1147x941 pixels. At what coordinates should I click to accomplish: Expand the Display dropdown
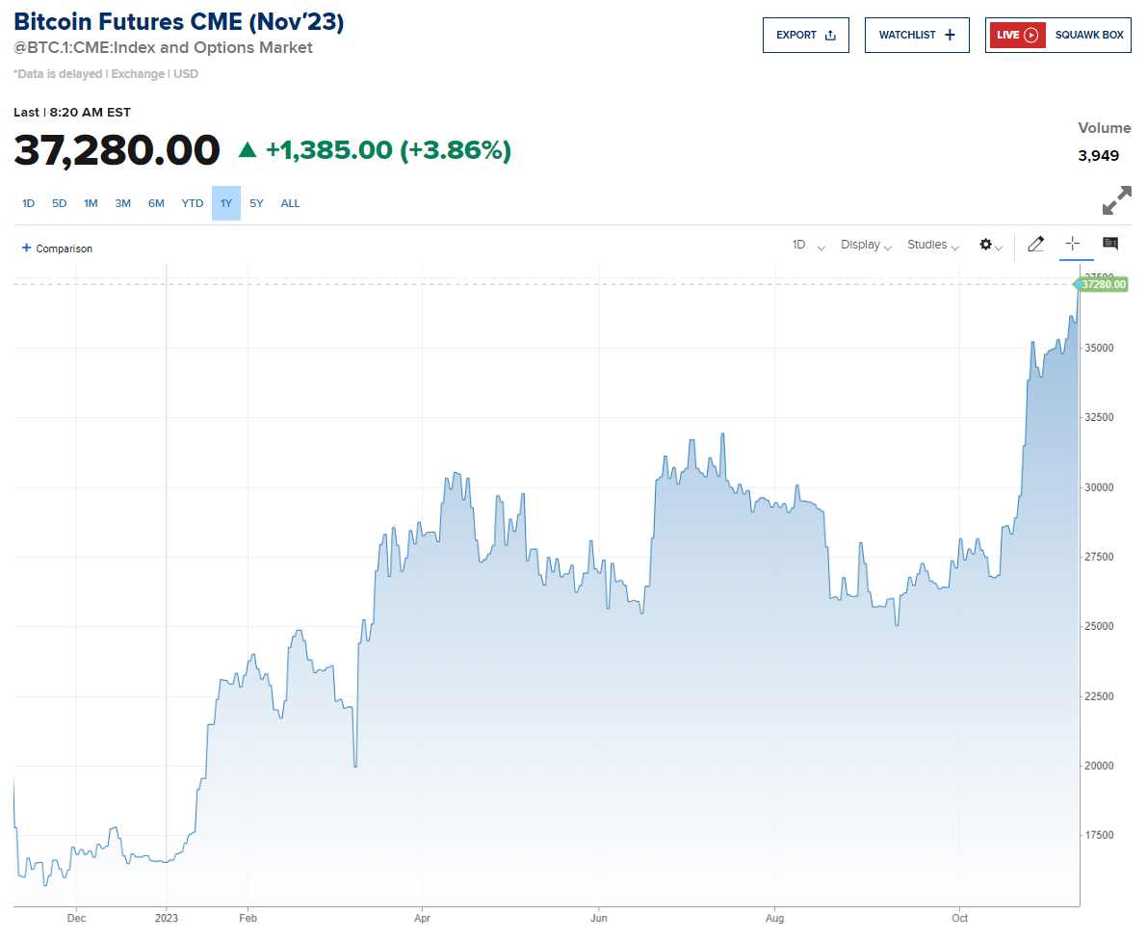(865, 245)
